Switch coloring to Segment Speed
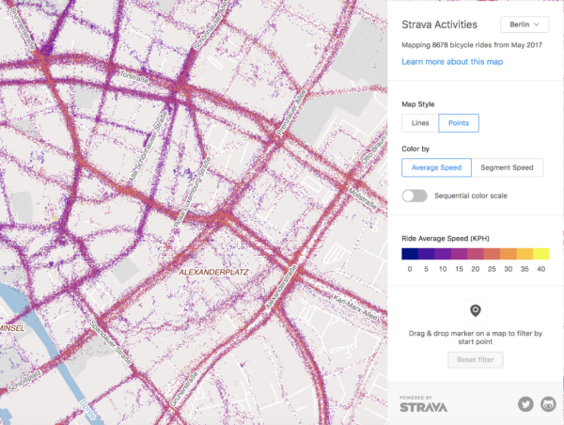This screenshot has width=564, height=425. (506, 167)
